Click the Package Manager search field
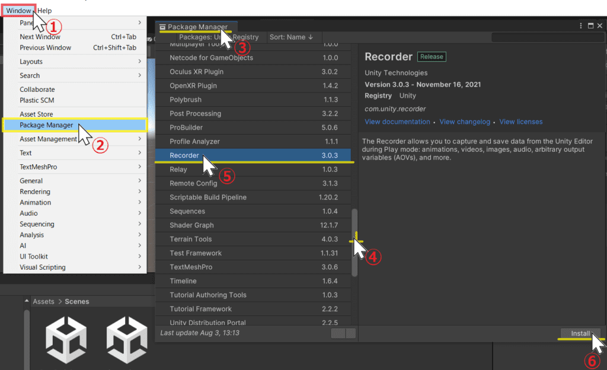Screen dimensions: 607x370 point(545,37)
